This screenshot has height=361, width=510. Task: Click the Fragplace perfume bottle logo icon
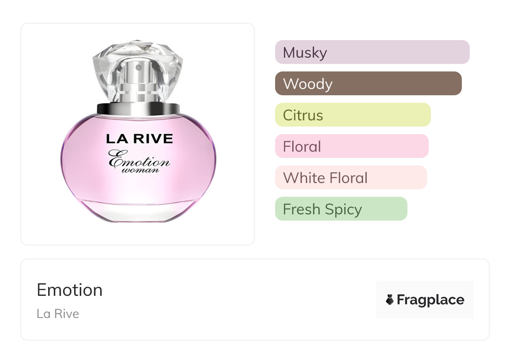(390, 300)
